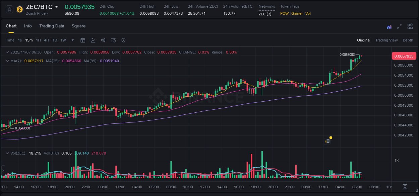
Task: Select the 4H timeframe option
Action: [x=47, y=40]
